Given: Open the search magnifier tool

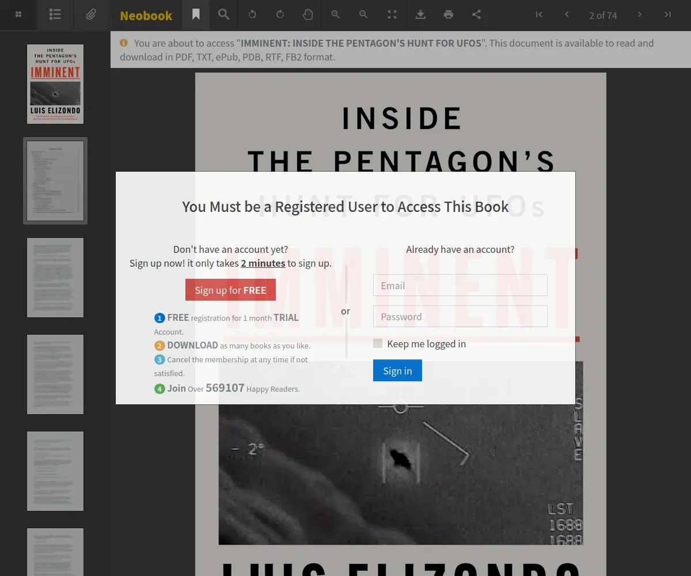Looking at the screenshot, I should click(x=223, y=15).
